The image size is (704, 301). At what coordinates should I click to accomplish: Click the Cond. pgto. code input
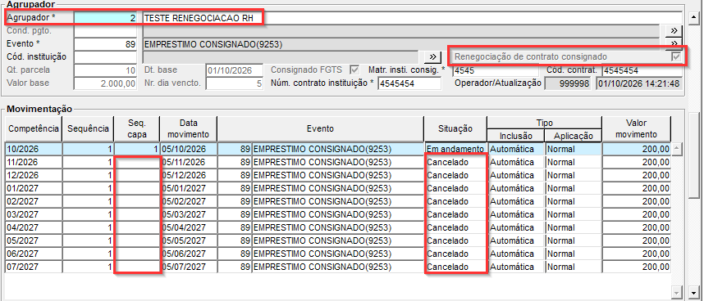click(x=105, y=31)
